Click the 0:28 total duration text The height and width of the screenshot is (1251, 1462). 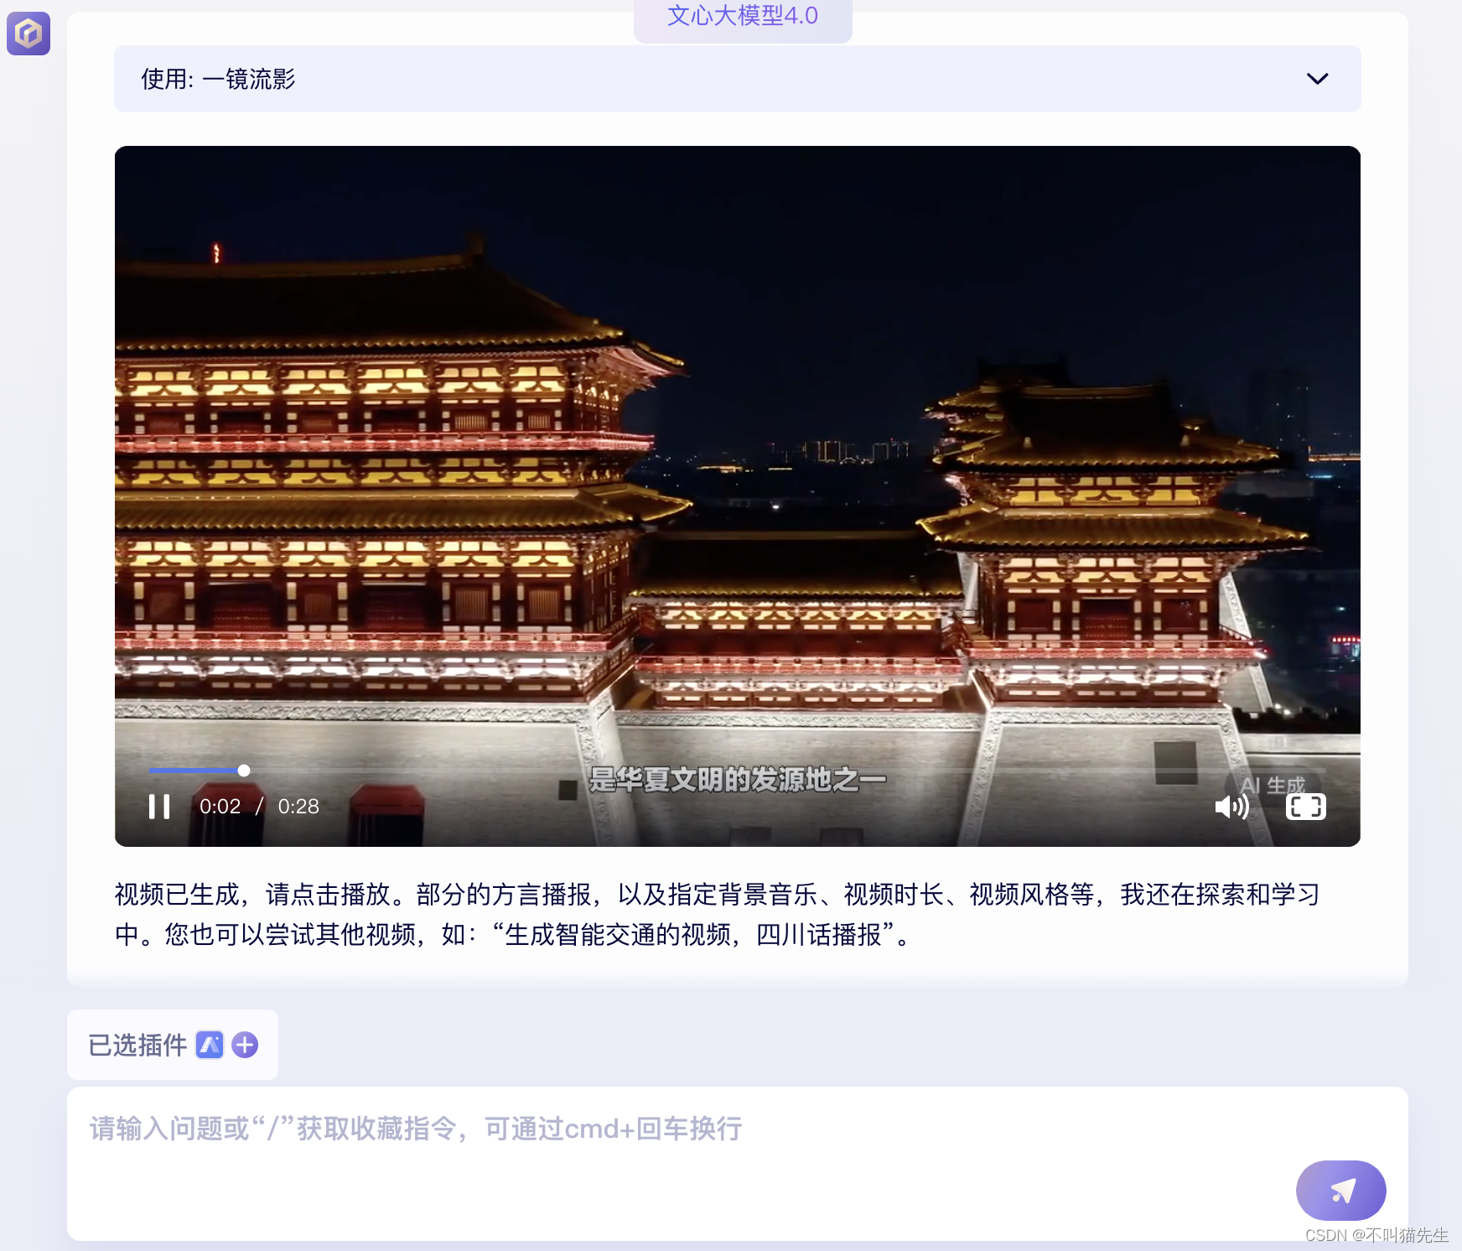[x=298, y=807]
